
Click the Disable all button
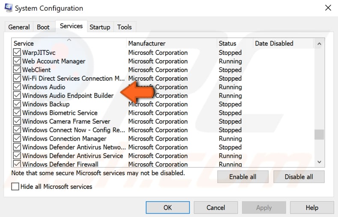(x=299, y=177)
